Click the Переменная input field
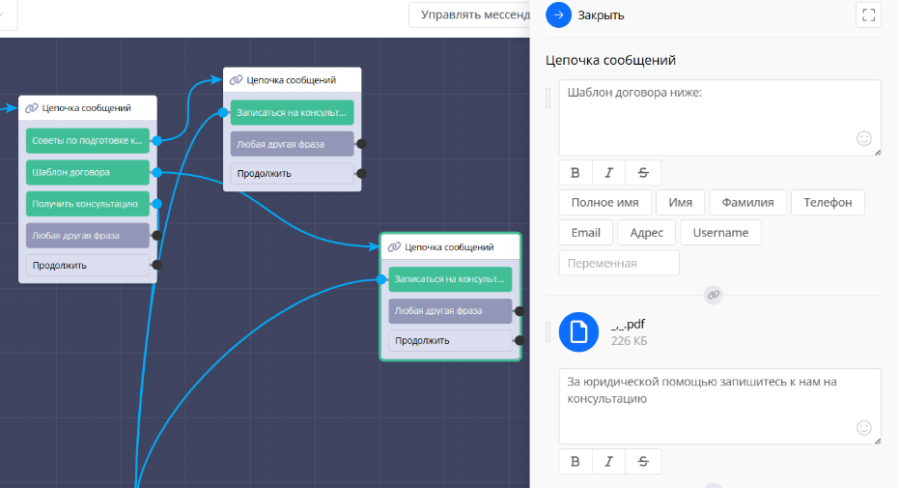Image resolution: width=899 pixels, height=488 pixels. (x=619, y=263)
